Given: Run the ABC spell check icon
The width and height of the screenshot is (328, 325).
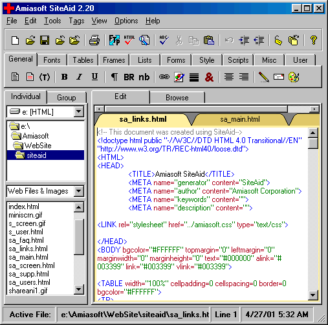Looking at the screenshot, I should 164,40.
